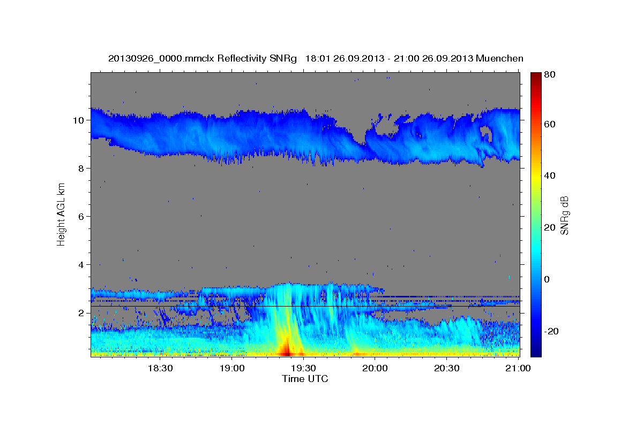The width and height of the screenshot is (643, 428).
Task: Click the 'Height AGL km' y-axis label
Action: pos(61,214)
